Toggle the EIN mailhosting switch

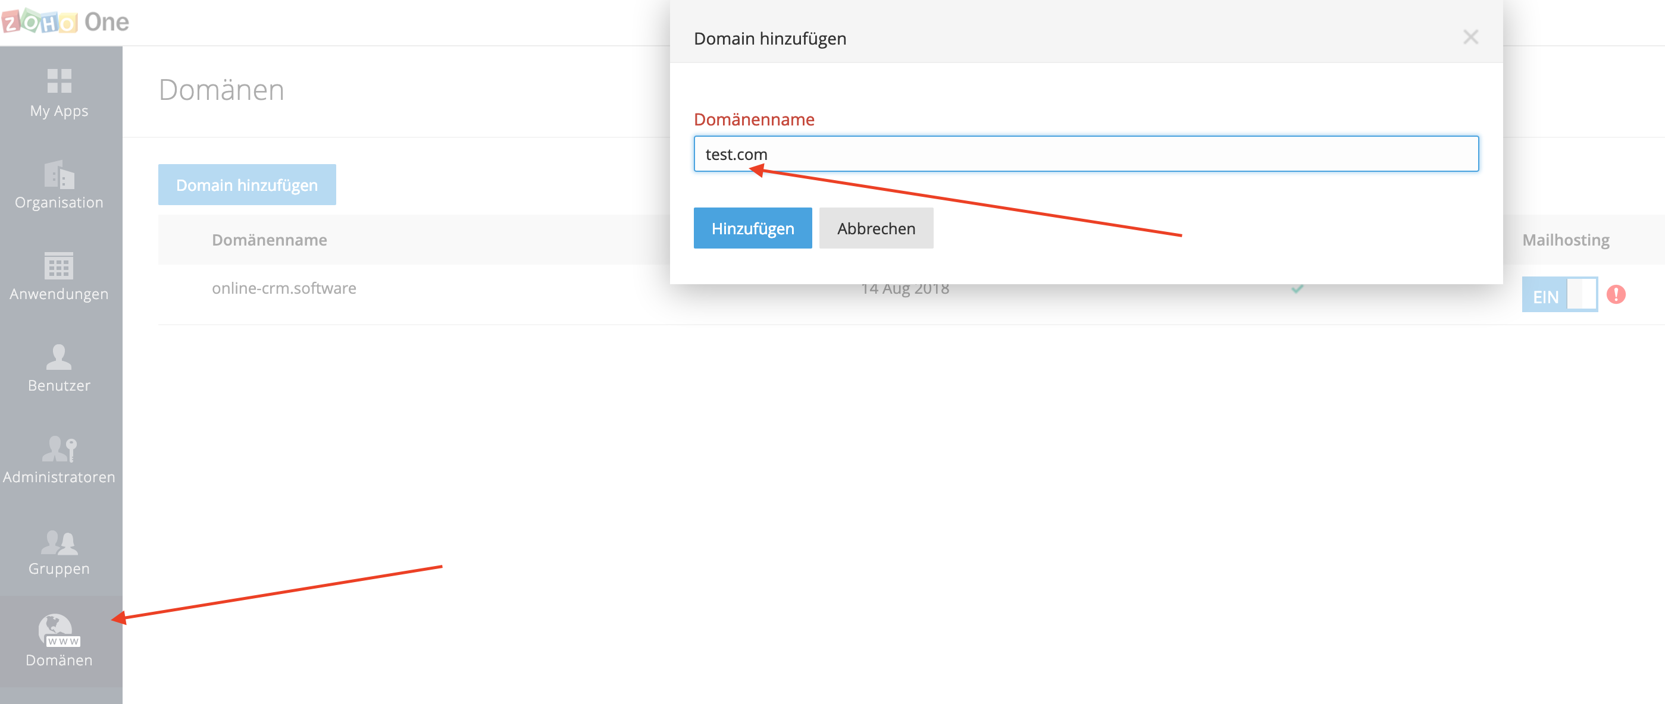[1559, 295]
